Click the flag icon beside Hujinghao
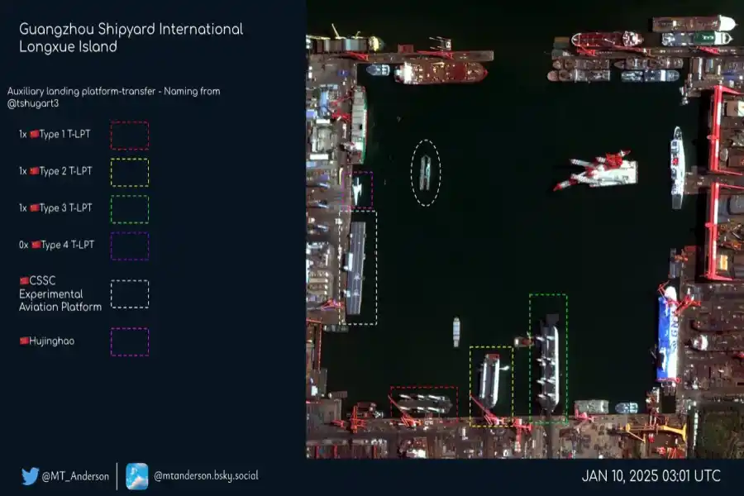 click(x=24, y=341)
